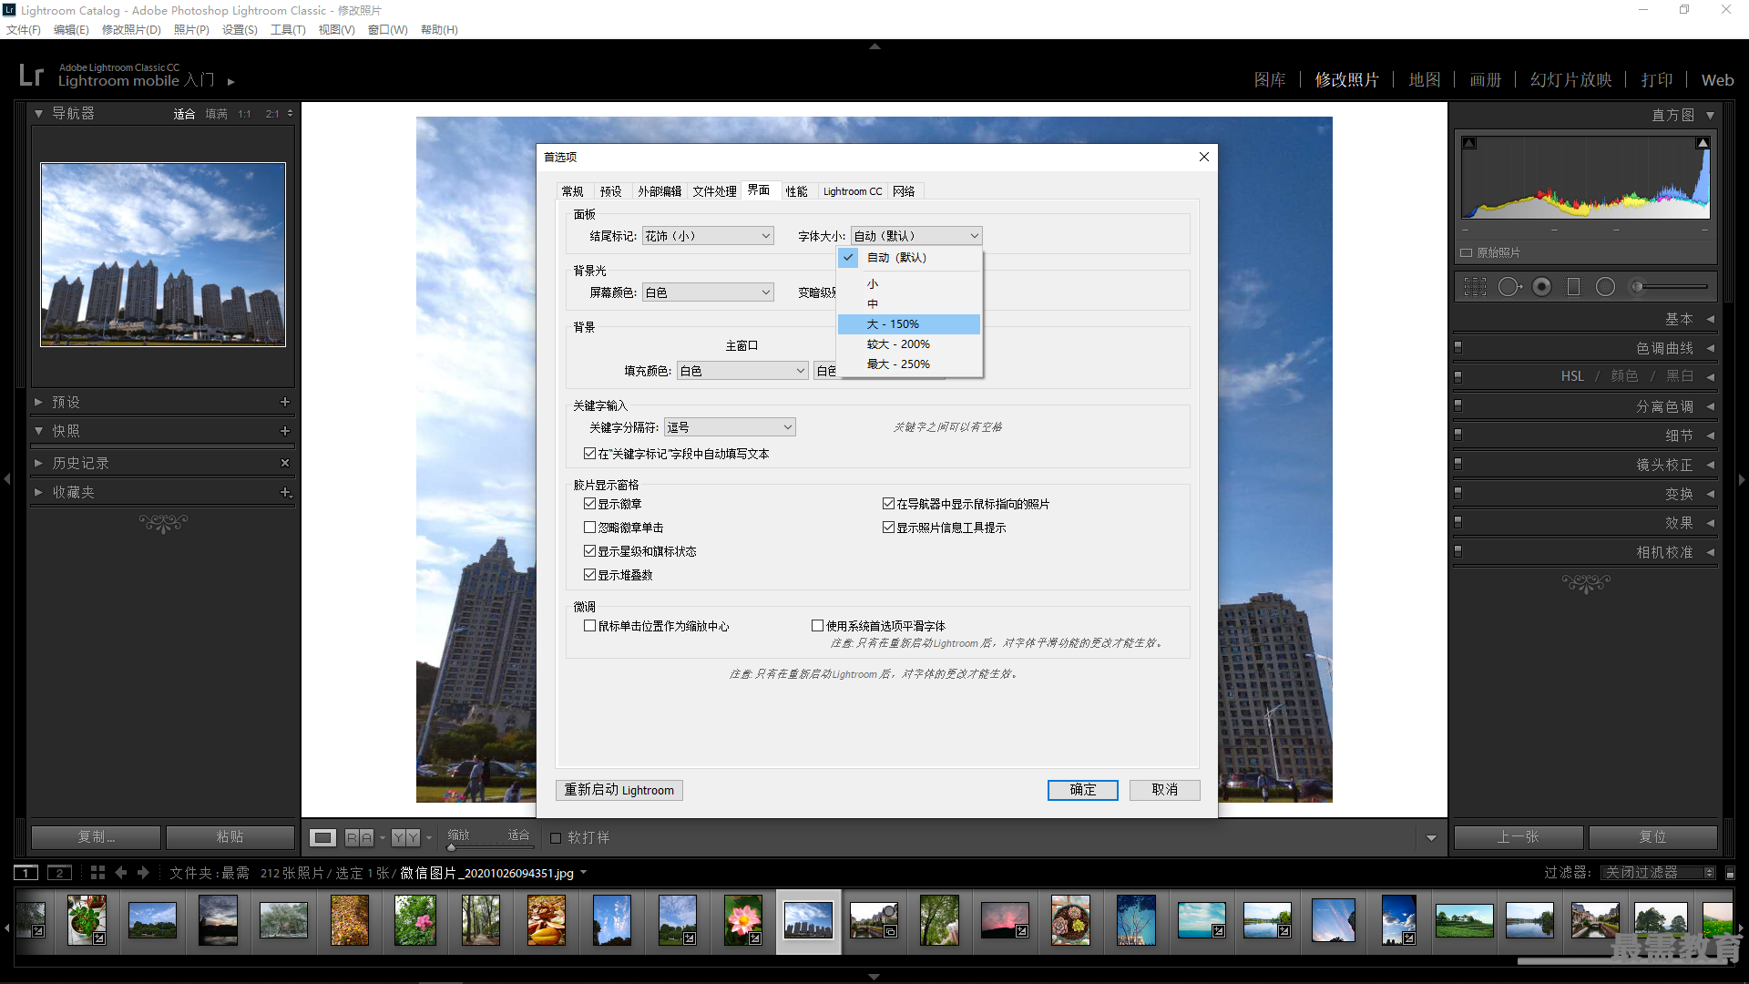This screenshot has height=984, width=1749.
Task: Collapse the filmstrip with bottom arrow
Action: click(874, 977)
